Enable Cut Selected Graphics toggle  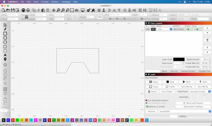click(147, 101)
